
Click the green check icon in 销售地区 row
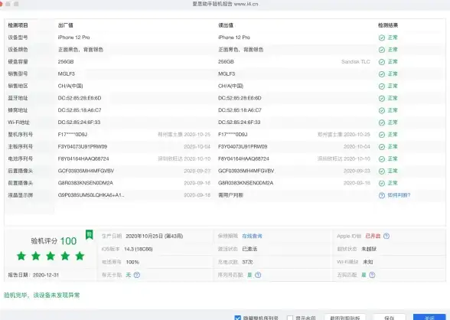click(381, 87)
